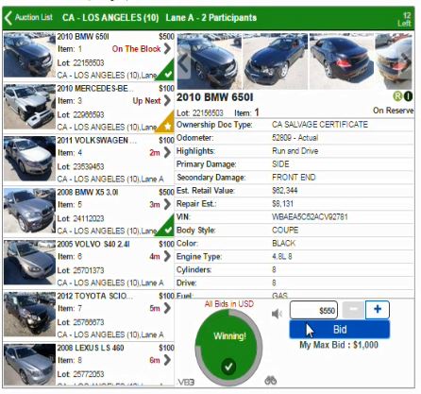Click the binoculars watch icon
This screenshot has width=421, height=394.
click(271, 381)
